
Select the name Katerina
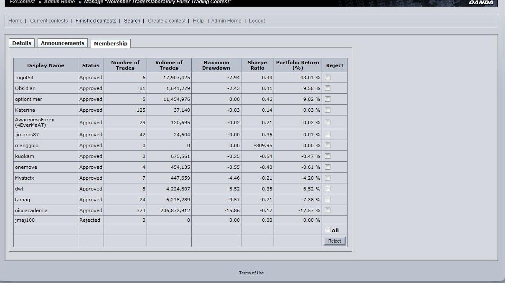[25, 110]
